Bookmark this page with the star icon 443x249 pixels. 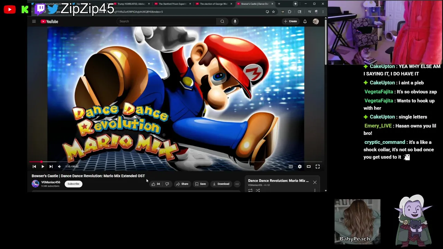(x=273, y=12)
